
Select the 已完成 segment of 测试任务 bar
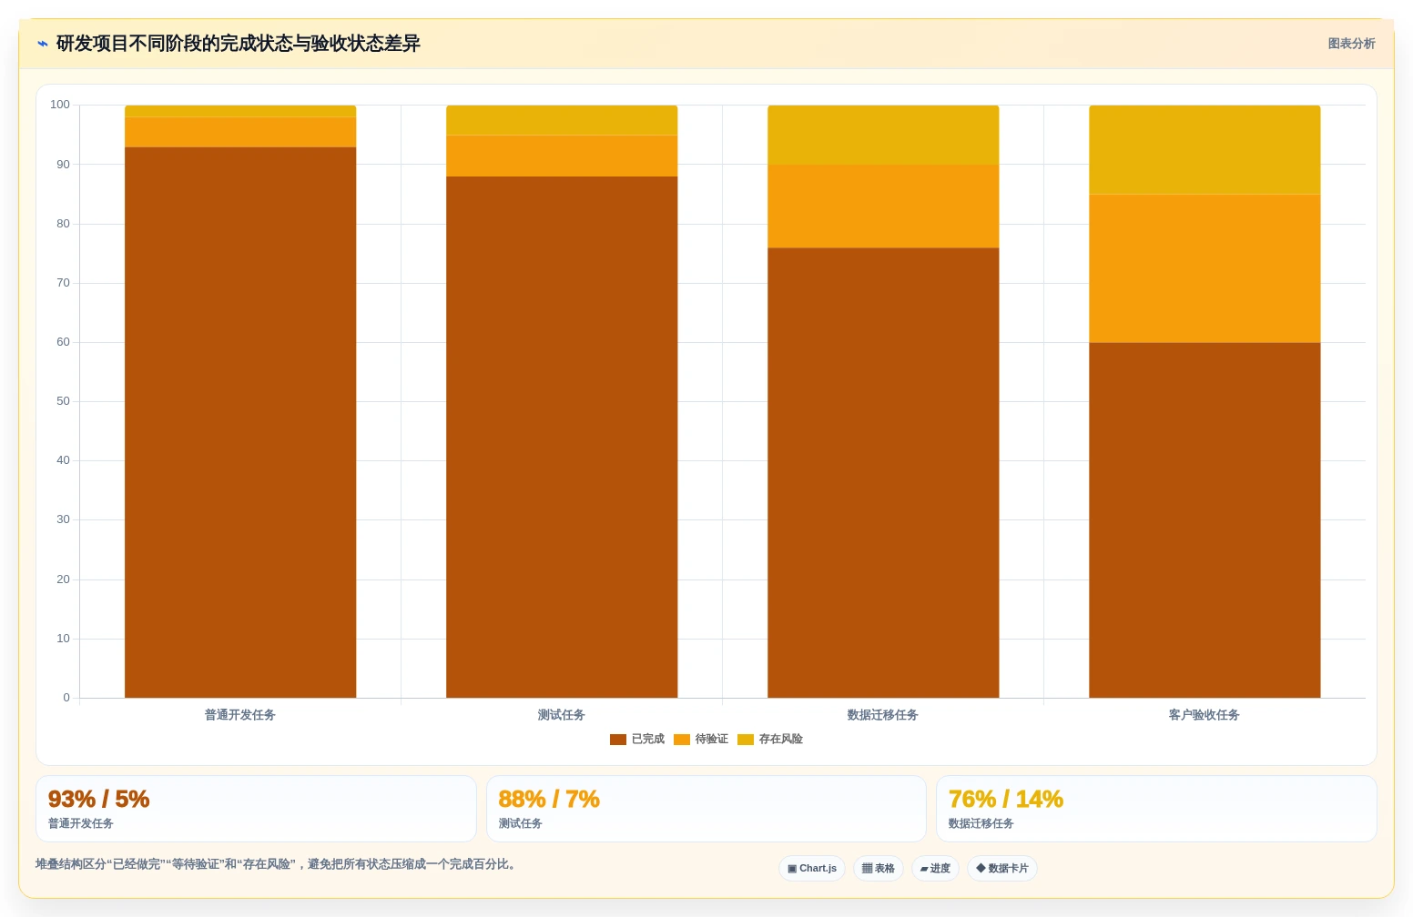(x=562, y=437)
